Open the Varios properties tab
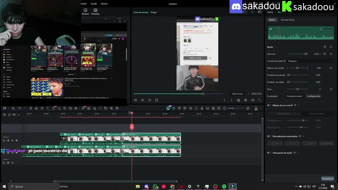The height and width of the screenshot is (190, 338). 270,12
